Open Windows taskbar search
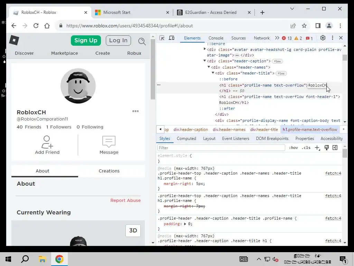The image size is (354, 266). 25,259
